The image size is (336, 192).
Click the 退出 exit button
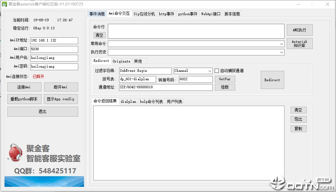(42, 111)
